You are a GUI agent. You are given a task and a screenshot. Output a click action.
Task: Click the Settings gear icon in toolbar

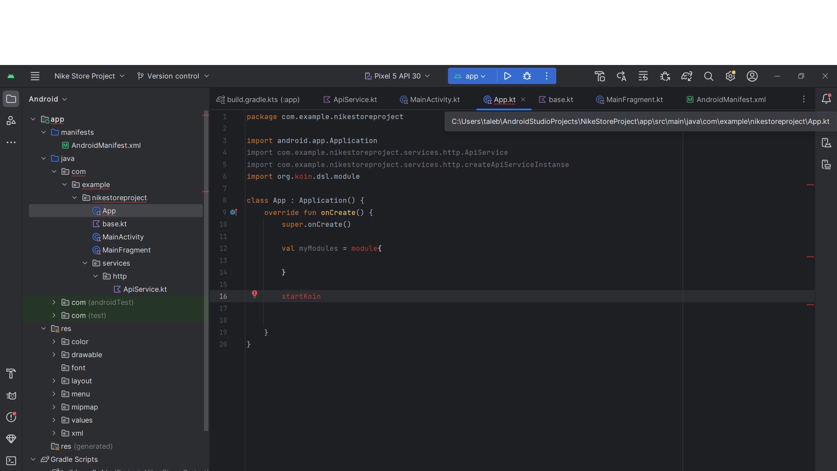729,75
